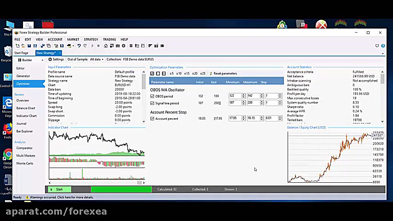The height and width of the screenshot is (221, 393).
Task: Open Firefox desktop shortcut
Action: (x=7, y=131)
